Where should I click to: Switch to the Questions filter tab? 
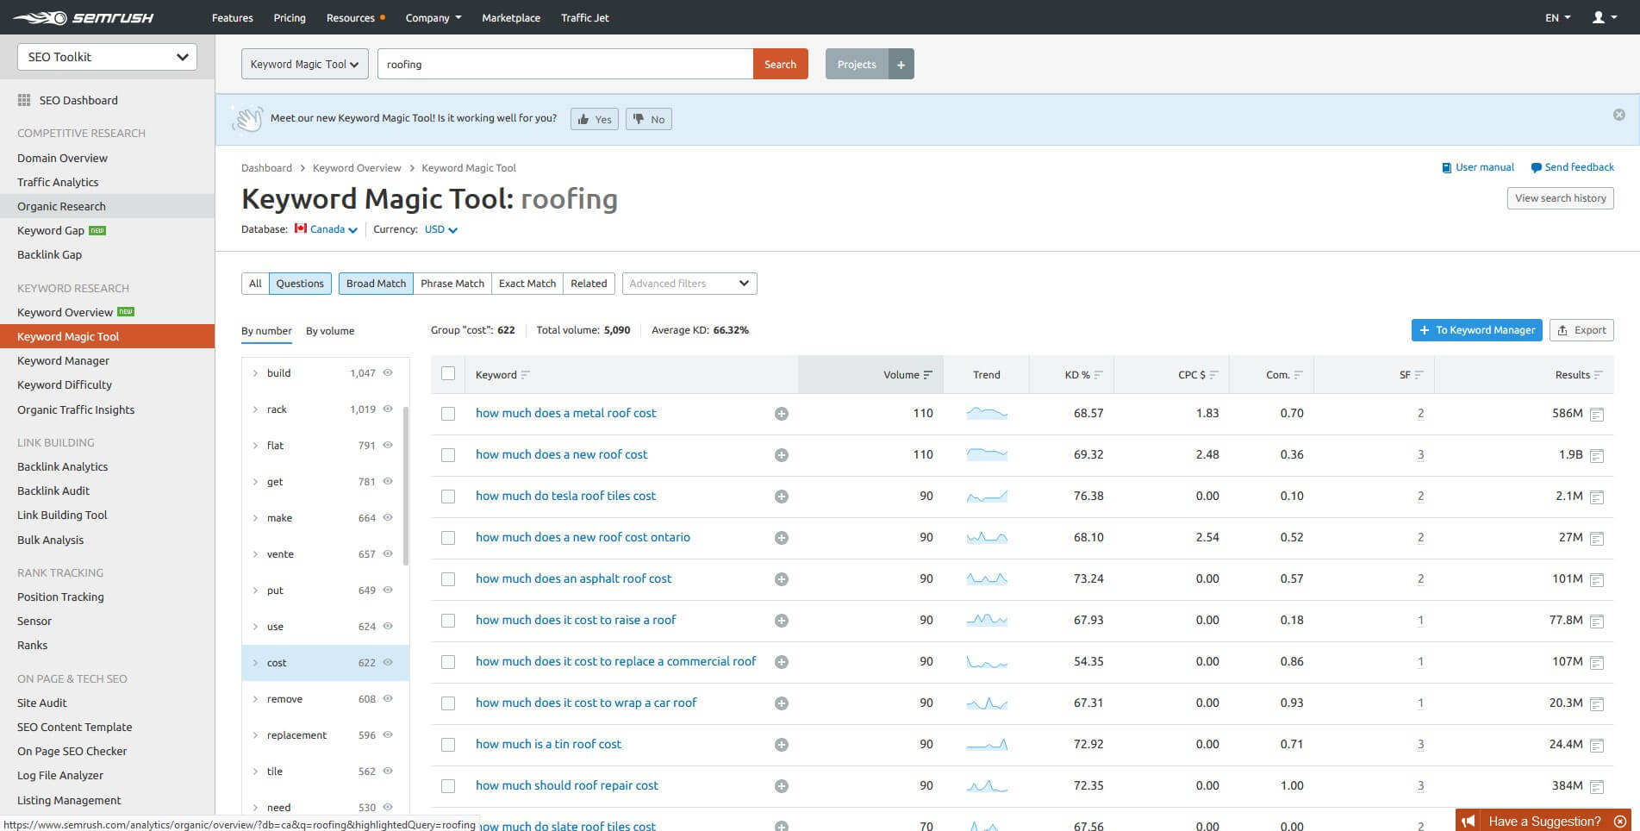point(300,284)
